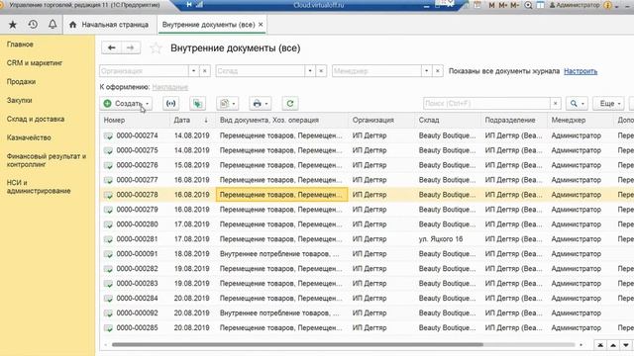The width and height of the screenshot is (634, 356).
Task: Go back with the left arrow button
Action: click(x=111, y=48)
